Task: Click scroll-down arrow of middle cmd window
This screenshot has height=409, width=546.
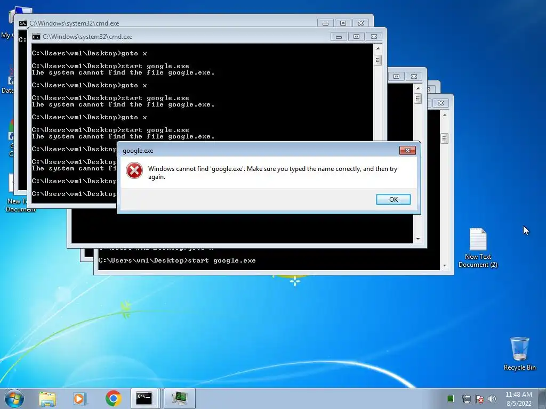Action: [418, 239]
